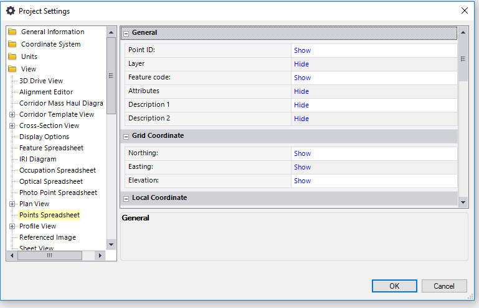
Task: Open the Feature Spreadsheet settings
Action: (x=51, y=148)
